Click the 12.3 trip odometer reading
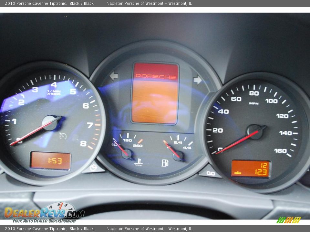The height and width of the screenshot is (232, 310). coord(261,172)
